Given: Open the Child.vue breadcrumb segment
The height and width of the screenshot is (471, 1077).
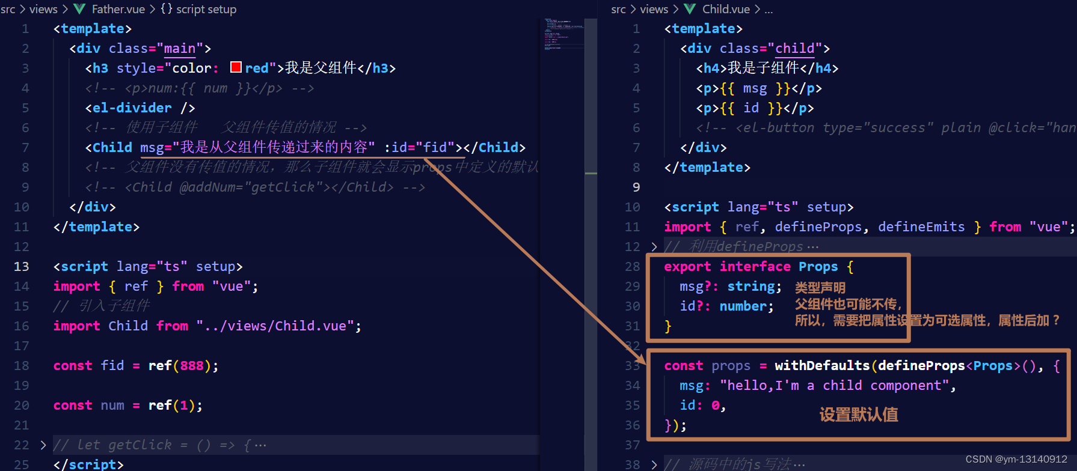Looking at the screenshot, I should (726, 9).
